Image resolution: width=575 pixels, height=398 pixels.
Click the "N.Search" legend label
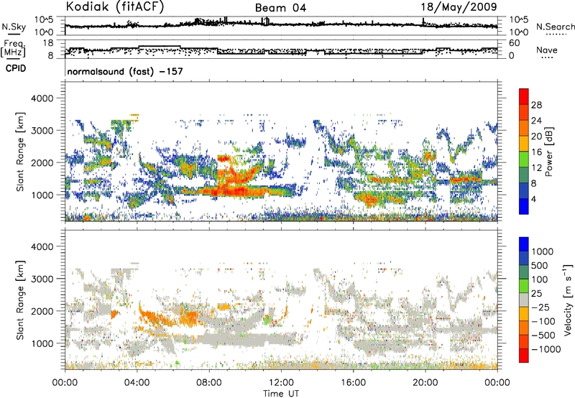click(556, 27)
